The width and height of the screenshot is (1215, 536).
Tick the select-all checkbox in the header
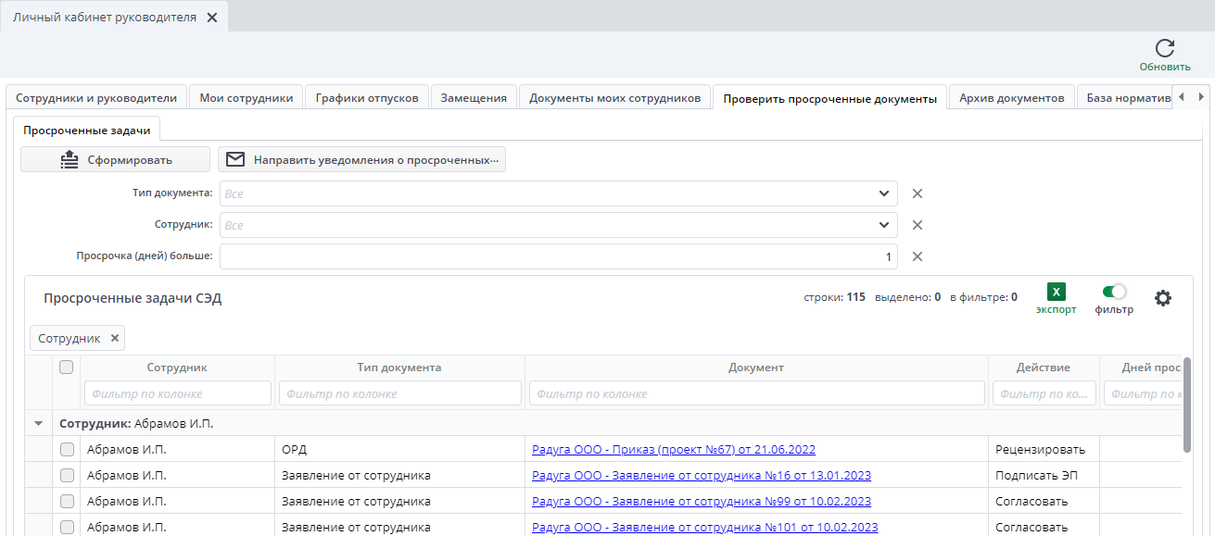67,368
